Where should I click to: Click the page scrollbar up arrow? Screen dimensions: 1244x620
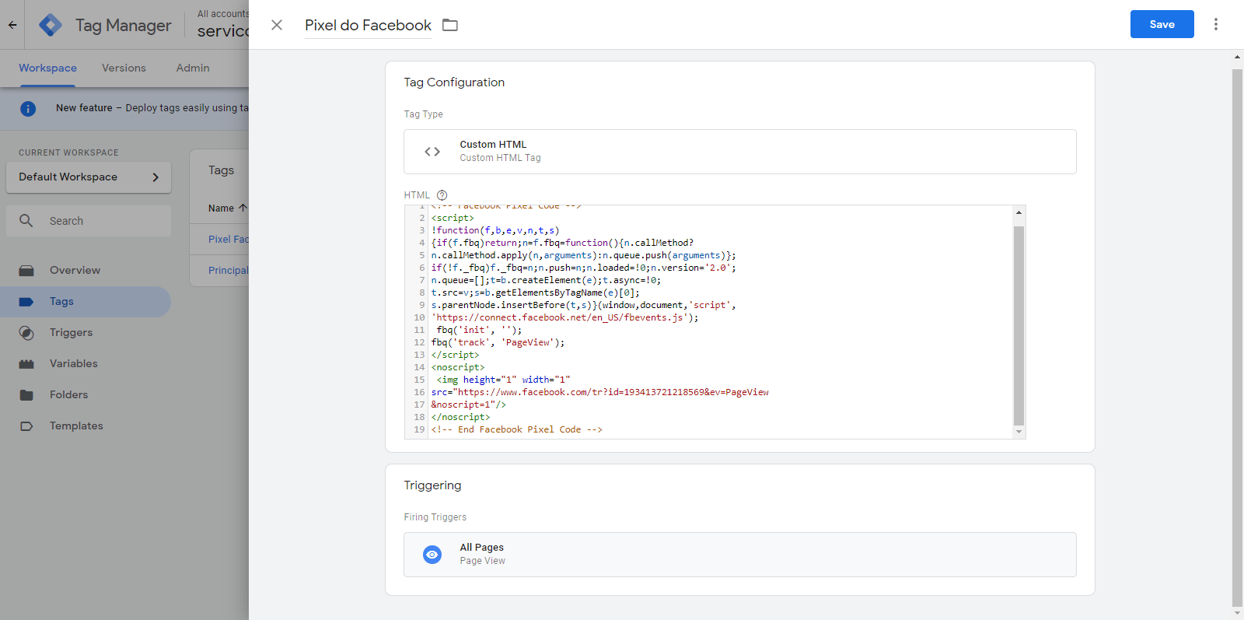point(1237,57)
